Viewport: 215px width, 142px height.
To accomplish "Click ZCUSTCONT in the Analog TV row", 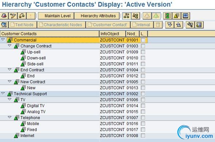I will [x=112, y=112].
